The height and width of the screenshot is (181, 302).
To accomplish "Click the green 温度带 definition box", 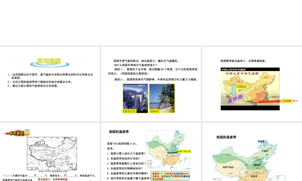I will point(170,176).
